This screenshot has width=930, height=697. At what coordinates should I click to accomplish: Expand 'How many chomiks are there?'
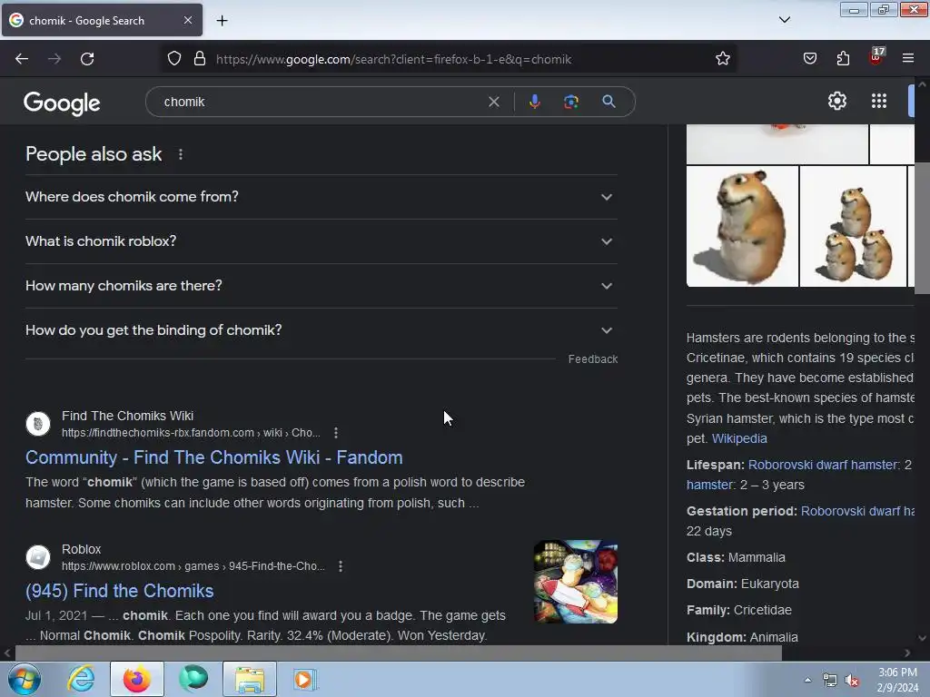(x=321, y=286)
